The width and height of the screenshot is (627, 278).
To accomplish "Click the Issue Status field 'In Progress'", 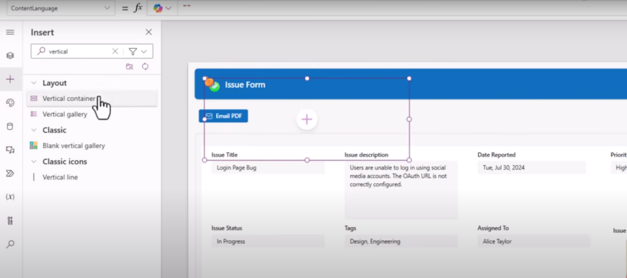I will (x=268, y=241).
